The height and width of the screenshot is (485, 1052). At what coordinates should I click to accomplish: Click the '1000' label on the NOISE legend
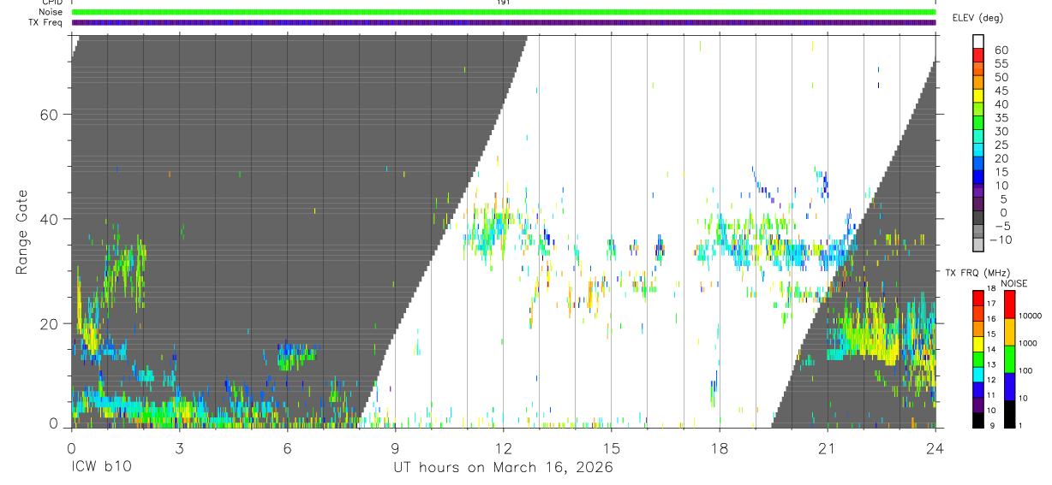click(1027, 343)
